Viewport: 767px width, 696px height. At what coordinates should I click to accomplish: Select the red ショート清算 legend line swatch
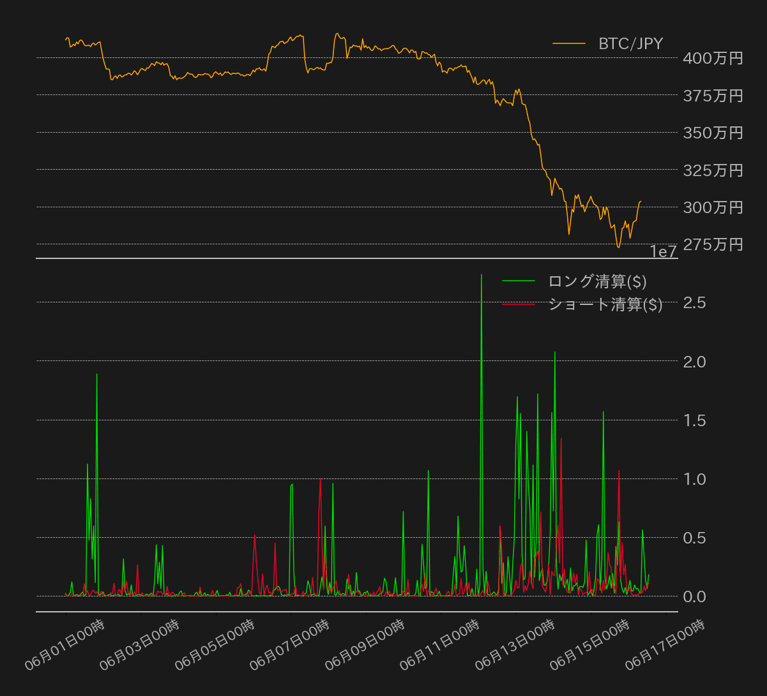tap(519, 304)
